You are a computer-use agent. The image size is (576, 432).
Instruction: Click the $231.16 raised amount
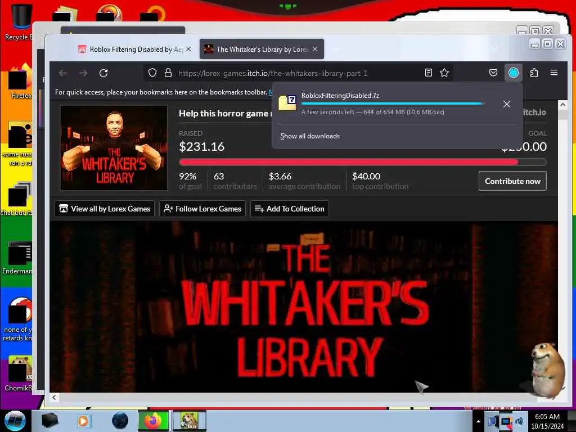[202, 147]
